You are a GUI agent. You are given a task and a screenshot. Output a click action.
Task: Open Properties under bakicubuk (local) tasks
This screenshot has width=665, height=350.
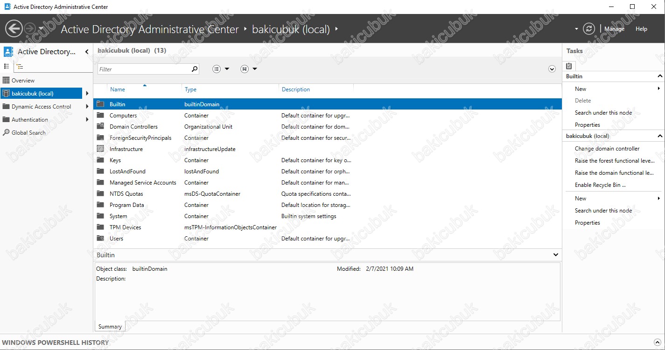pos(588,223)
